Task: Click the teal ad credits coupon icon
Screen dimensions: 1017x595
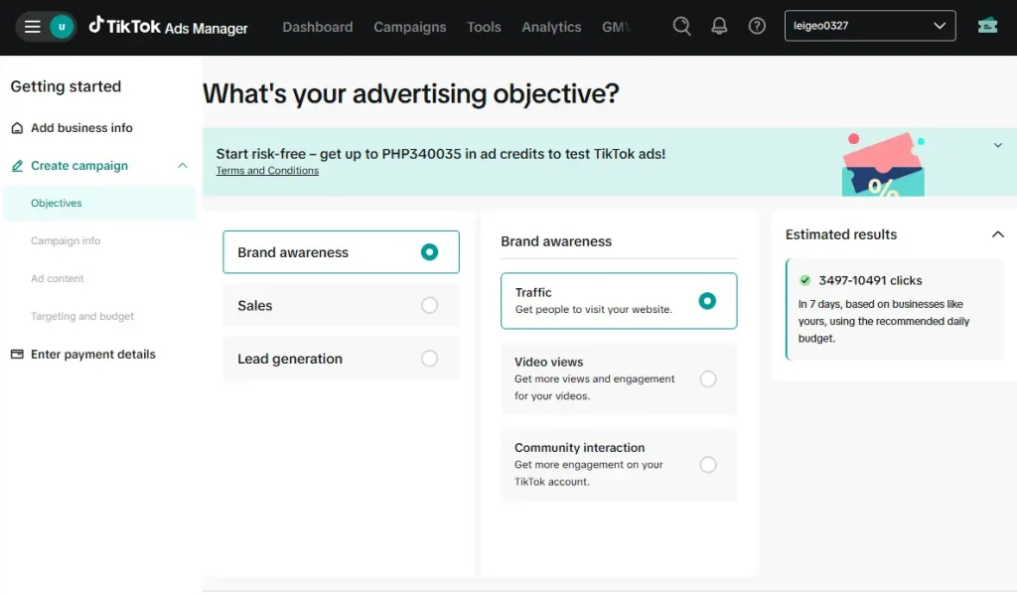Action: pos(986,26)
